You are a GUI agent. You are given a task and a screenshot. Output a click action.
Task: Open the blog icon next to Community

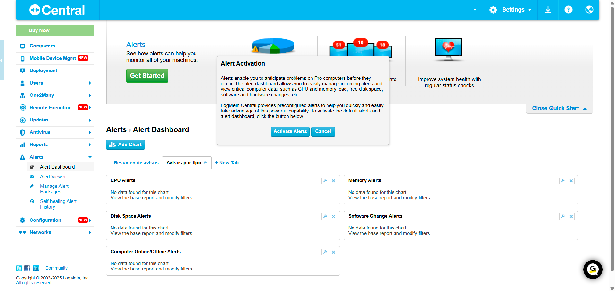click(x=36, y=268)
